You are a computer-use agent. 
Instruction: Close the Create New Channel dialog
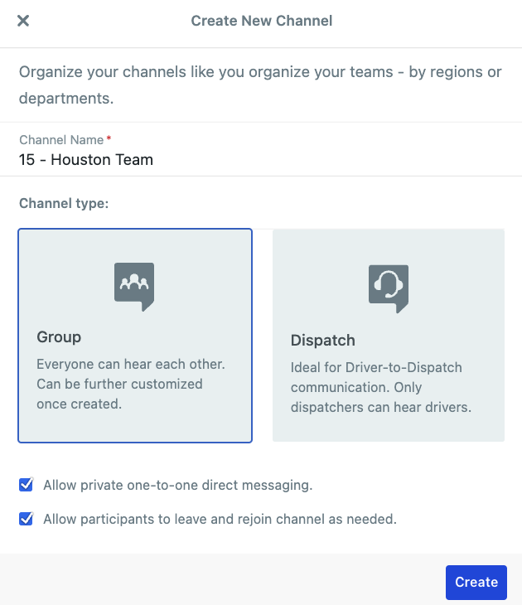(23, 21)
